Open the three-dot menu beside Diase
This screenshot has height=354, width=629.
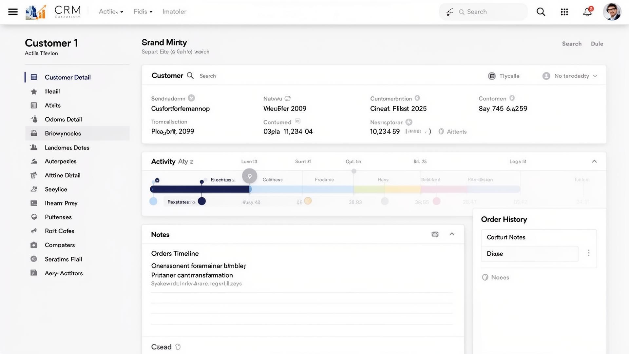(x=589, y=253)
